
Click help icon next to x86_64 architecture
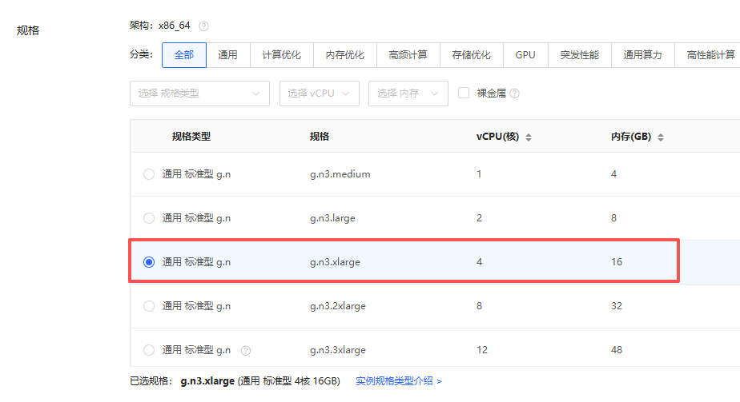(203, 26)
